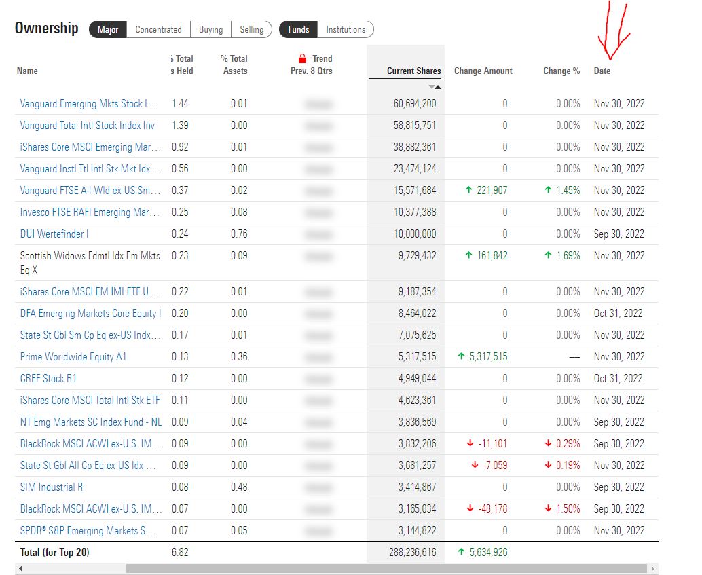Open the SIM Industrial R link
Image resolution: width=702 pixels, height=575 pixels.
pyautogui.click(x=52, y=487)
